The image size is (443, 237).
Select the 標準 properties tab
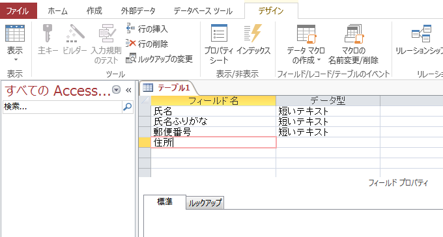(x=165, y=202)
